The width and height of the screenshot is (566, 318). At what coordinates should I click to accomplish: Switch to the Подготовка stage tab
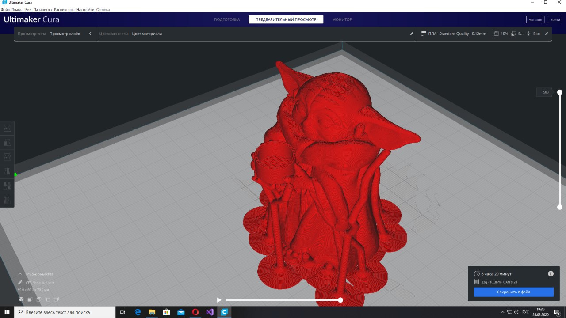pyautogui.click(x=226, y=19)
